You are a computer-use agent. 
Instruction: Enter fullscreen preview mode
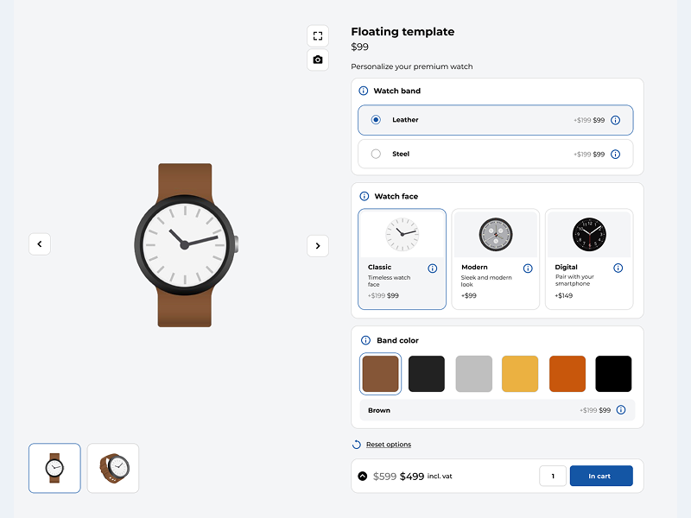pyautogui.click(x=318, y=35)
